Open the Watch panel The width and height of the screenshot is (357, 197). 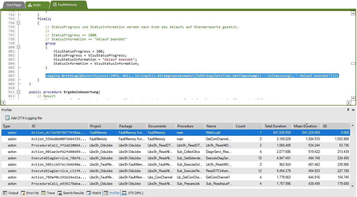[94, 193]
